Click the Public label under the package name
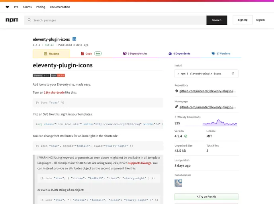 click(49, 45)
